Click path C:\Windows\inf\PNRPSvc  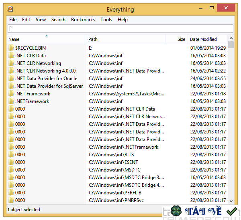point(116,200)
